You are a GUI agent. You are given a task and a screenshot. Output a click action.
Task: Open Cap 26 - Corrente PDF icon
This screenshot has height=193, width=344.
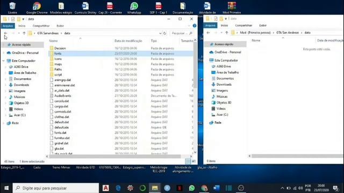click(x=110, y=8)
